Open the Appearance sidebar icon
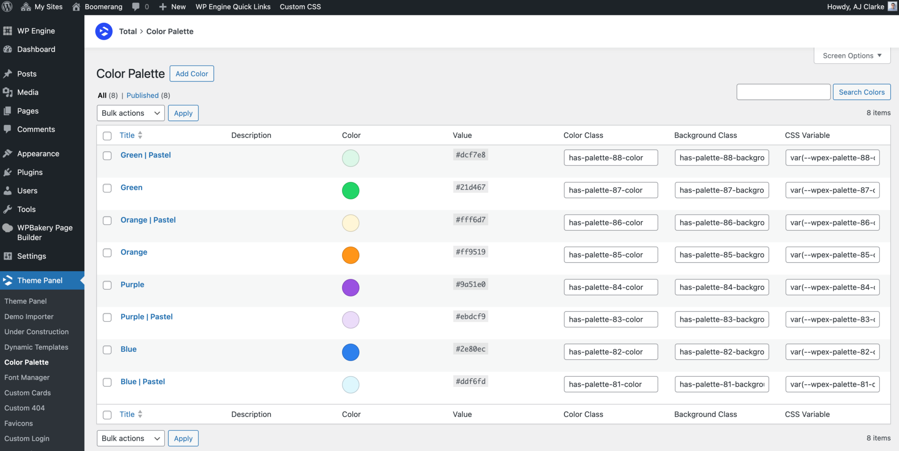899x451 pixels. click(x=8, y=154)
